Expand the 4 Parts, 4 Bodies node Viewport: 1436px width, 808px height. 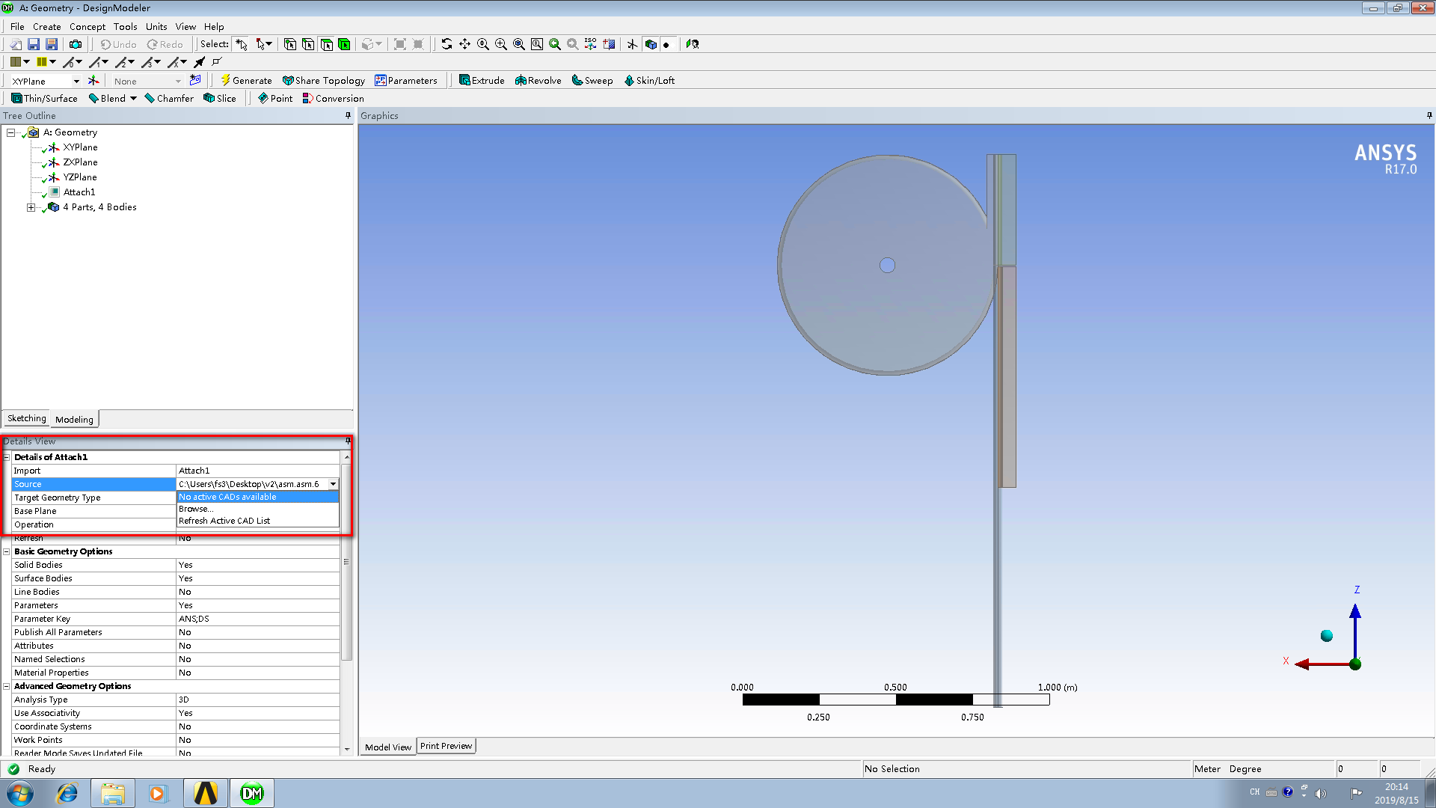click(31, 207)
